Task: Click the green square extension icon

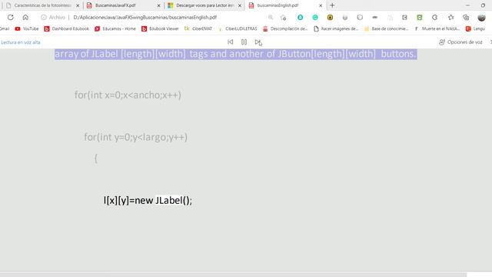Action: click(420, 18)
